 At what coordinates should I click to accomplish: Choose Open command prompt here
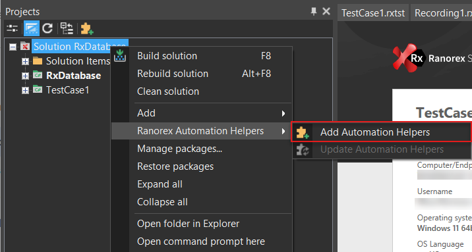click(x=201, y=241)
